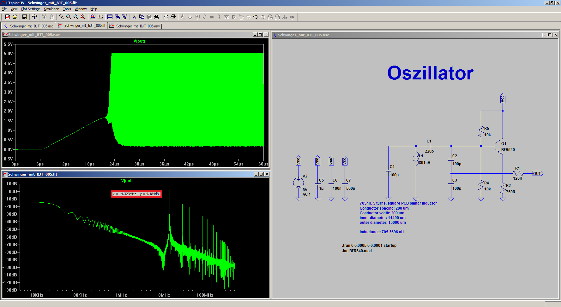
Task: Open the Tools menu
Action: tap(67, 9)
